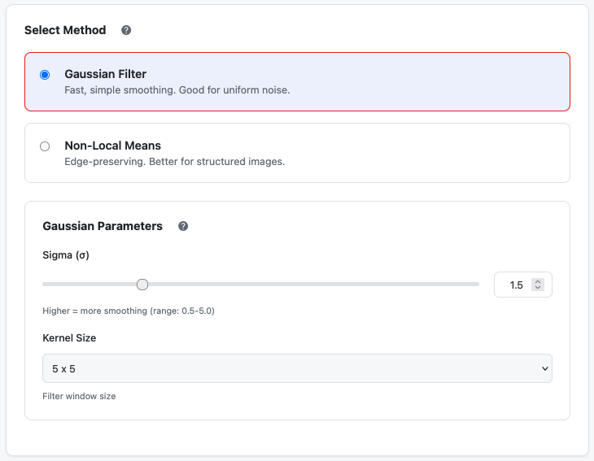This screenshot has height=461, width=594.
Task: Click the 'Gaussian Filter' title text
Action: pos(105,74)
